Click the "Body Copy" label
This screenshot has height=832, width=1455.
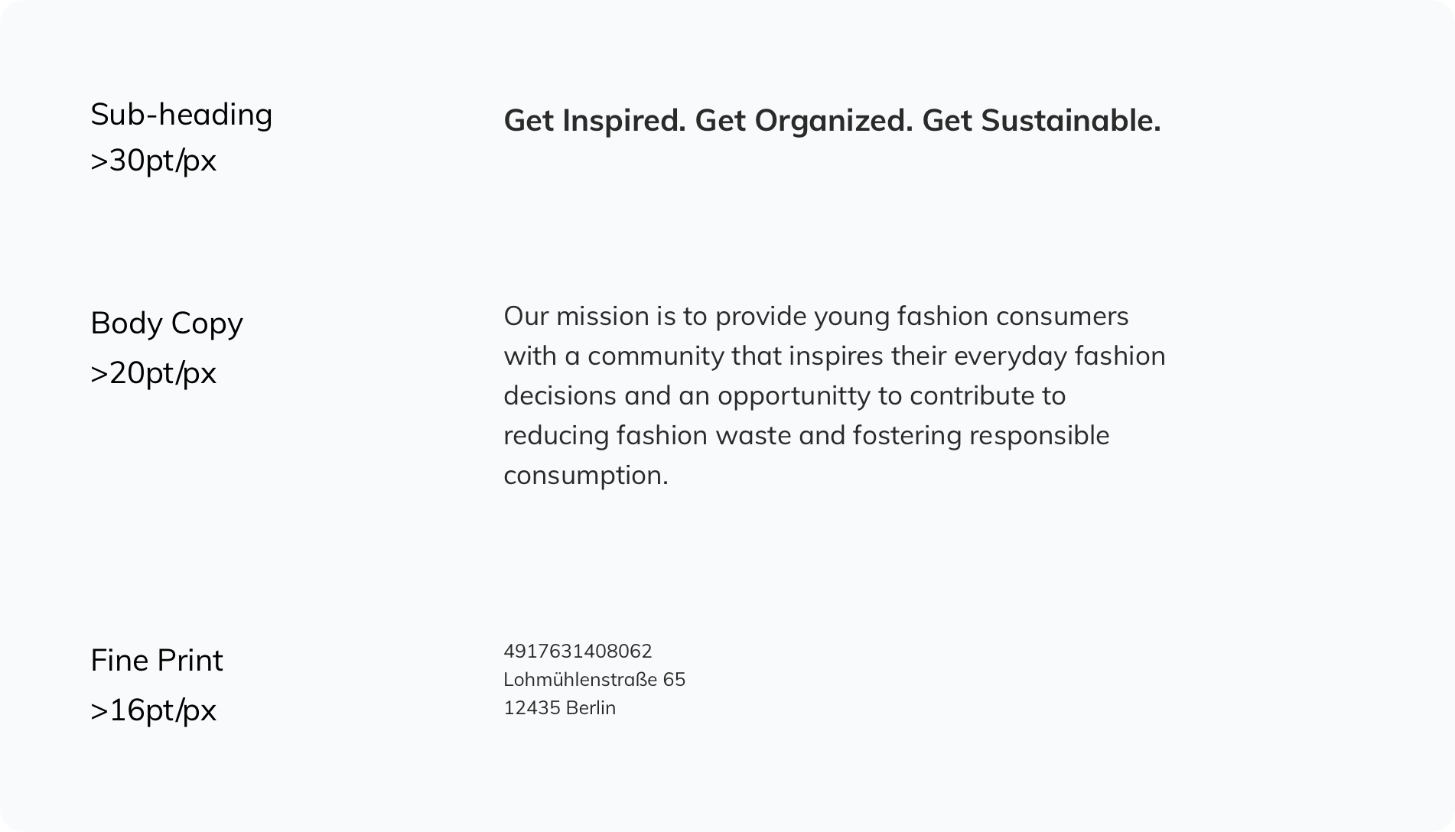(x=166, y=323)
